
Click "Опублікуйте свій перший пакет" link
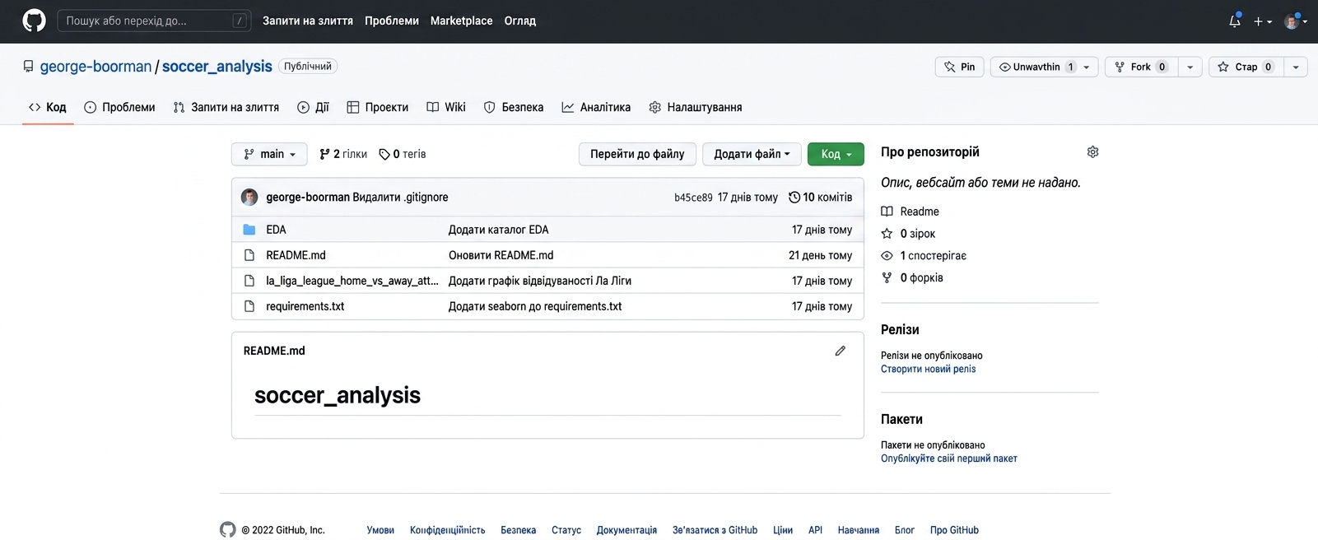pos(948,459)
